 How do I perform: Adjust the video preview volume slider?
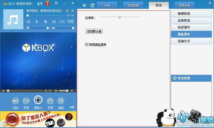(64, 91)
